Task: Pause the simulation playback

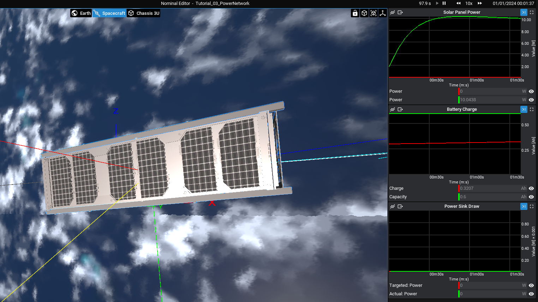Action: [444, 3]
